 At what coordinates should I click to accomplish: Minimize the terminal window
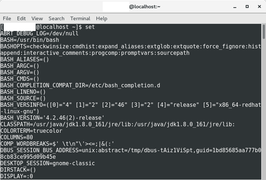[x=235, y=7]
